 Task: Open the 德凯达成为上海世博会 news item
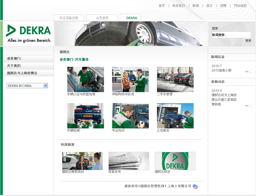(224, 99)
